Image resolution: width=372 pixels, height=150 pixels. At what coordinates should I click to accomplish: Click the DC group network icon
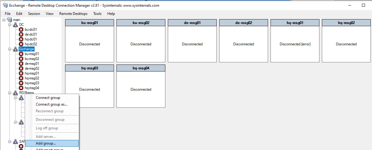coord(15,25)
